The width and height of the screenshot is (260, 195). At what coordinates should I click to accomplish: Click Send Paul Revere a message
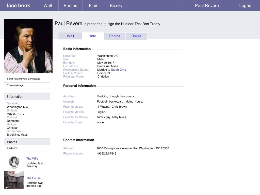(x=24, y=79)
